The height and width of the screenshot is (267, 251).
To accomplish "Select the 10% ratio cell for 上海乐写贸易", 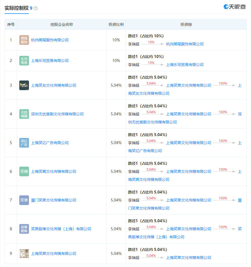I will pyautogui.click(x=116, y=61).
